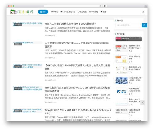Viewport: 154px width, 130px height.
Task: Select the 首页 home navigation tab
Action: tap(43, 12)
